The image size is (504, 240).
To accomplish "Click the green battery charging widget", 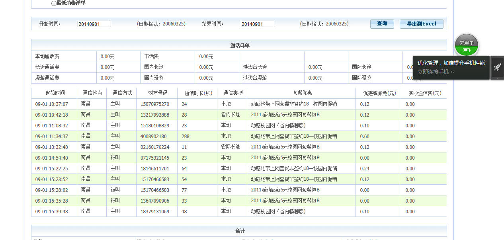I will 467,45.
